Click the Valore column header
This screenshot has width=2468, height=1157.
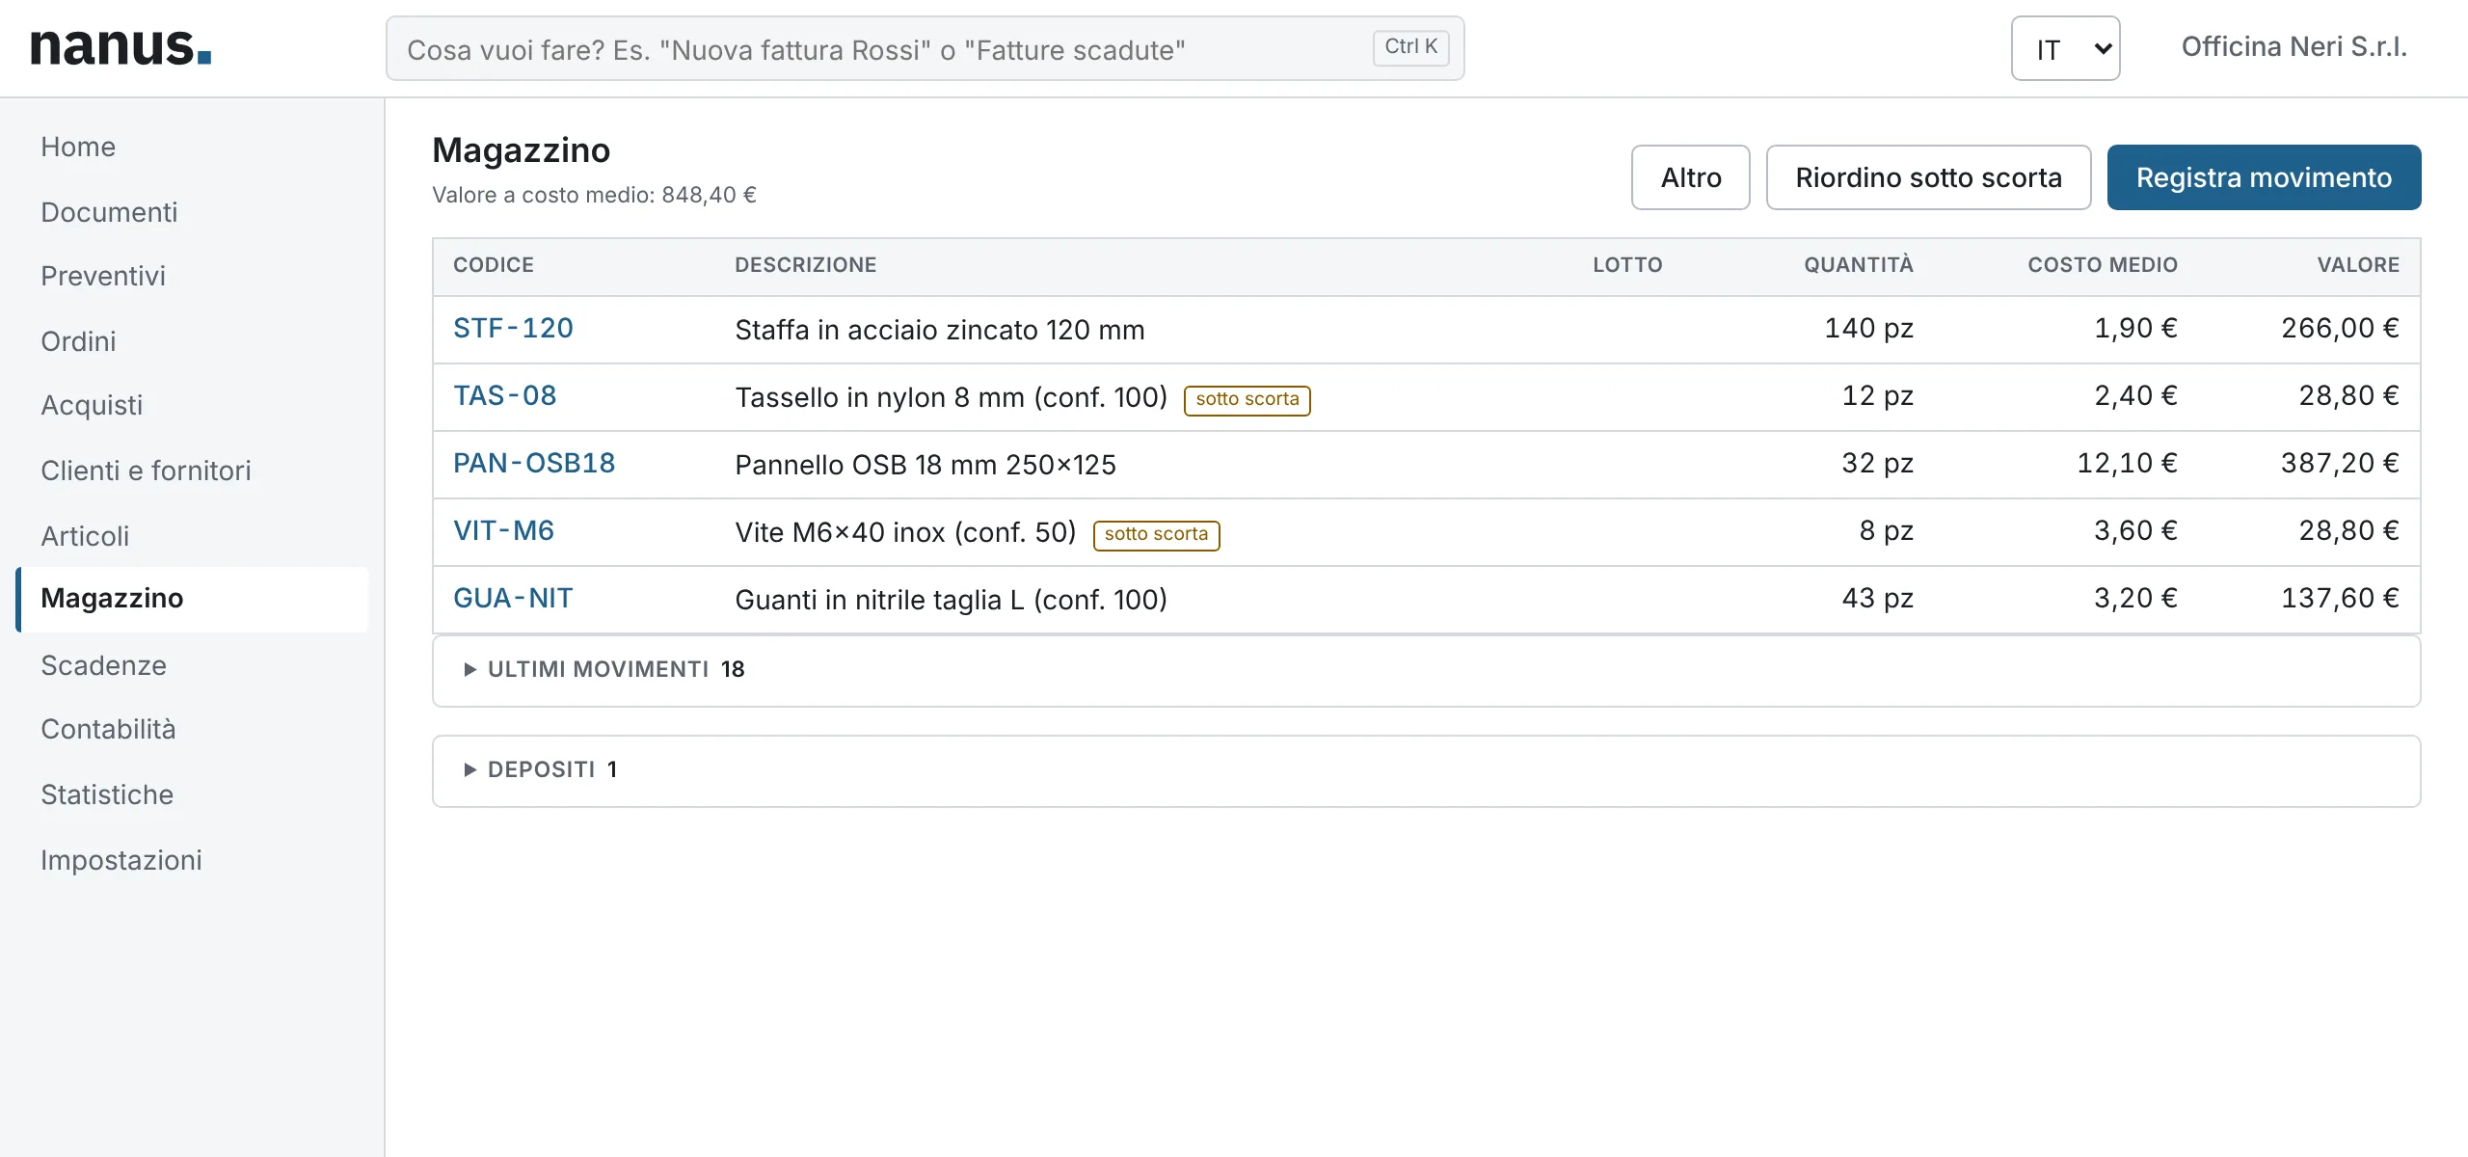click(x=2358, y=265)
